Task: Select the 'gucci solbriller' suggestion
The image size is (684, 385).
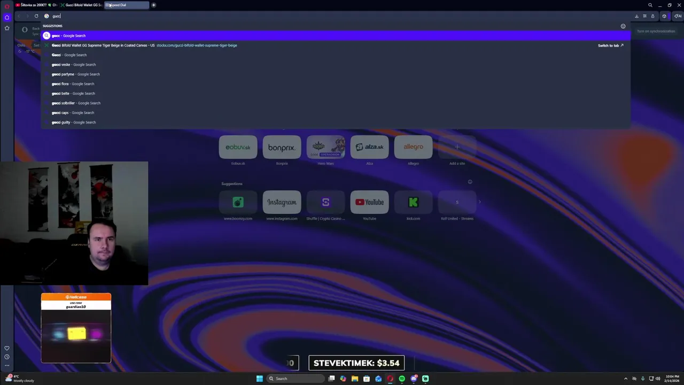Action: click(x=337, y=103)
